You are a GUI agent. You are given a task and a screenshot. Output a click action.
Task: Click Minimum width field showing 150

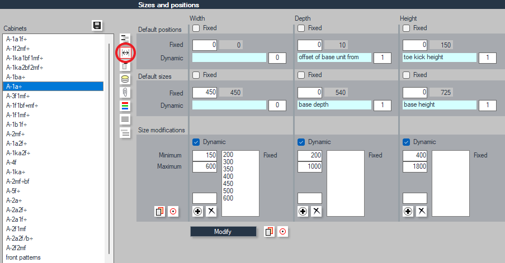(205, 156)
